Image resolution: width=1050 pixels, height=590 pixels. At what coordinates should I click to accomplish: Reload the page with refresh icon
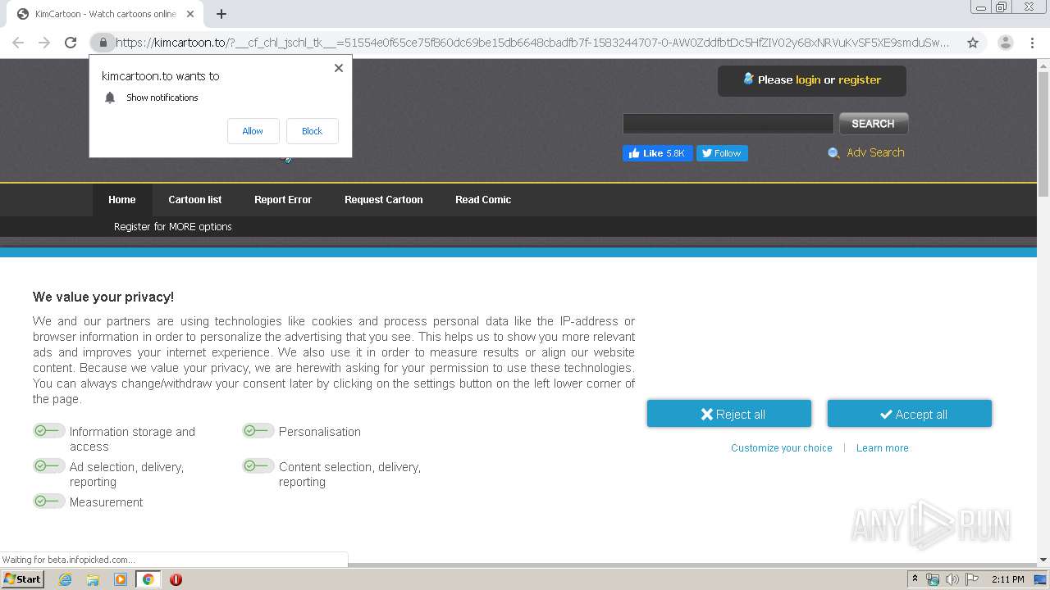71,43
